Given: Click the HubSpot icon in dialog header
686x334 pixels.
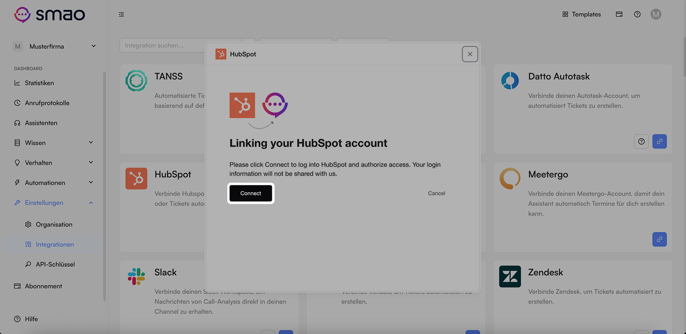Looking at the screenshot, I should click(221, 54).
